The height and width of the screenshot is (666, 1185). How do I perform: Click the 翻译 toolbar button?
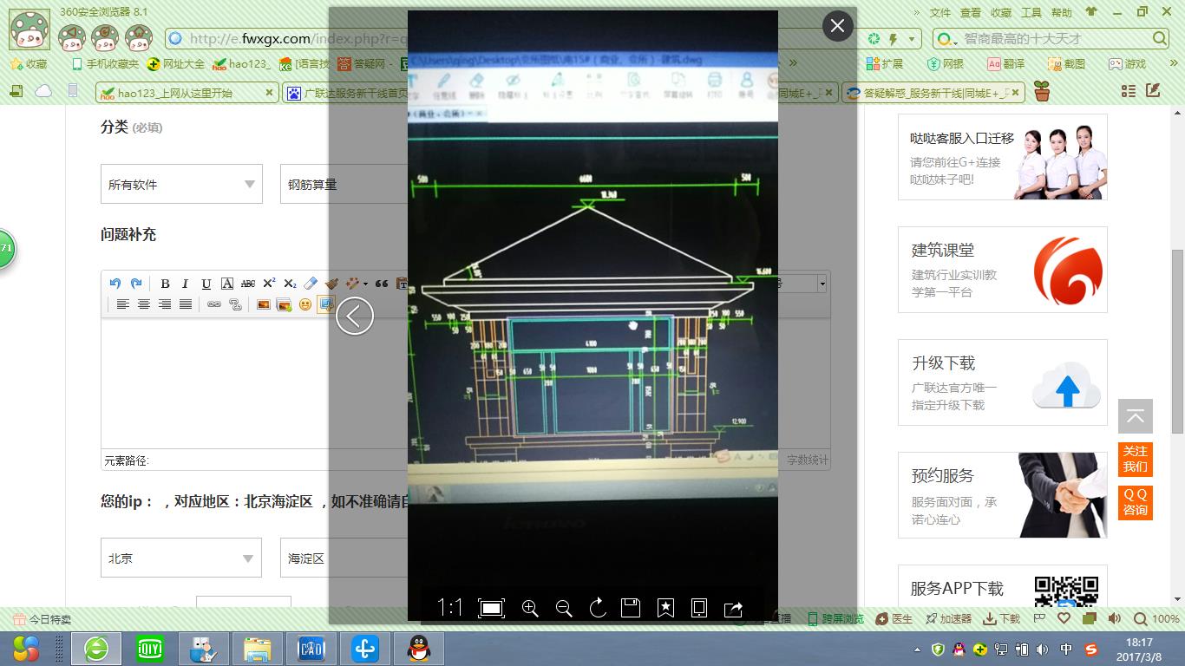tap(1006, 64)
